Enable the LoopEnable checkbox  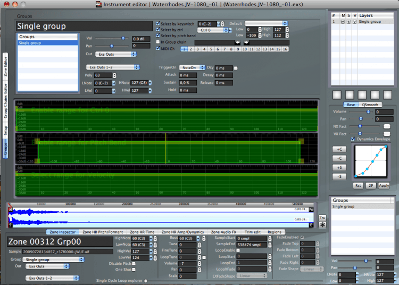point(238,250)
